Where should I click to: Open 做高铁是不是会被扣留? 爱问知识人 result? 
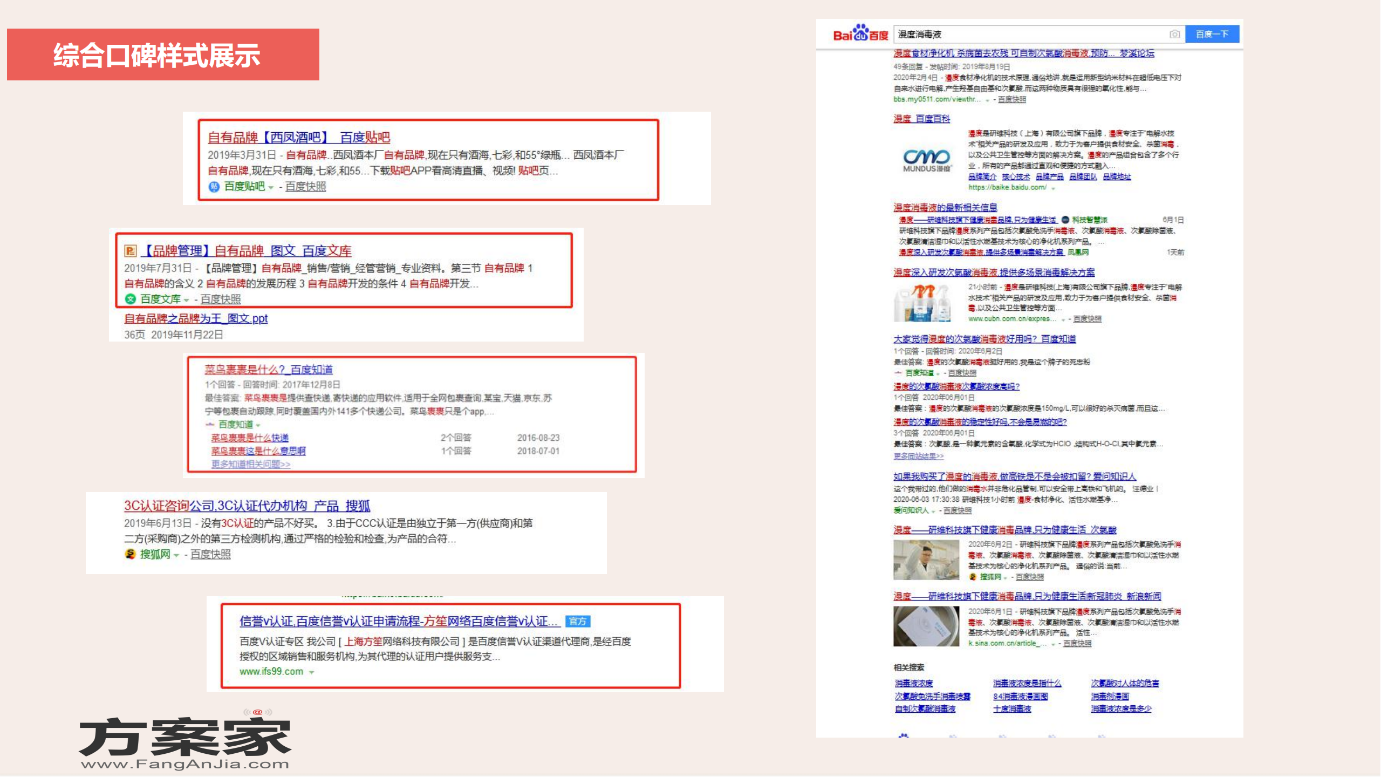tap(1015, 476)
